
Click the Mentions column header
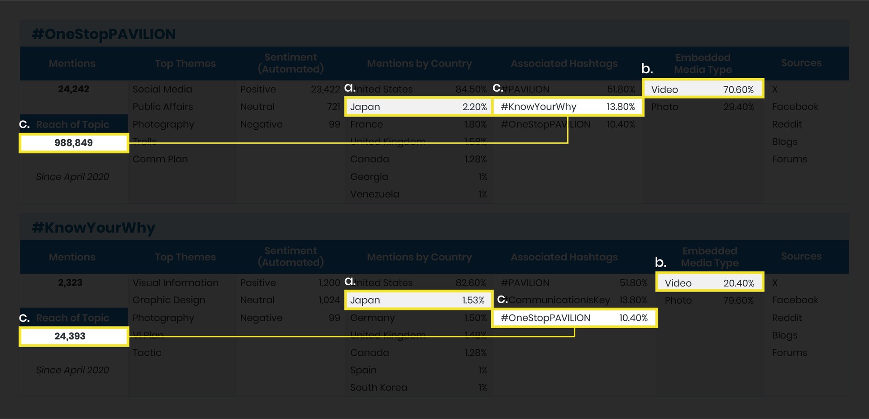[72, 63]
